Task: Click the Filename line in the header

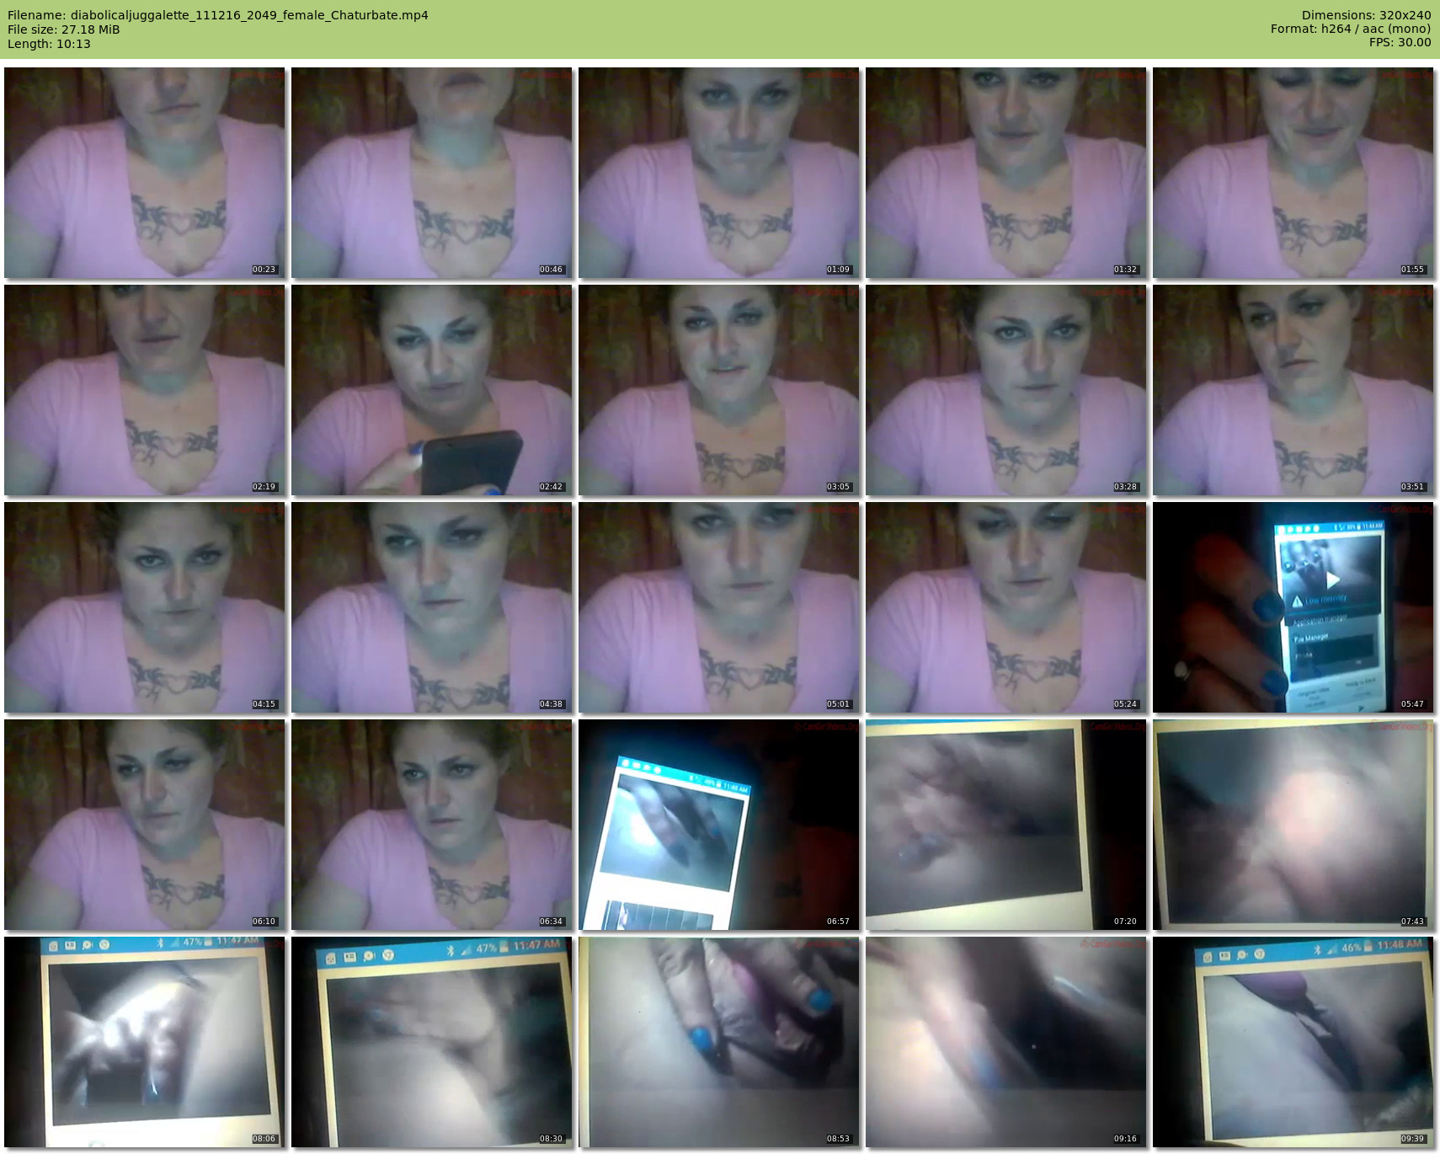Action: (x=218, y=15)
